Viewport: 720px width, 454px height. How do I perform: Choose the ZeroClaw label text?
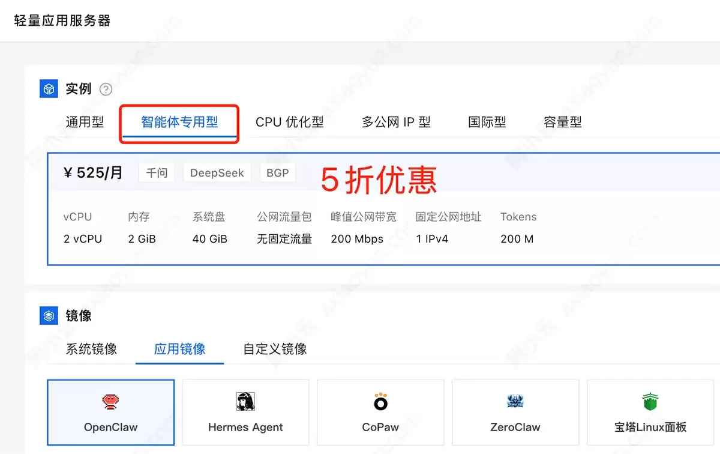(x=515, y=428)
